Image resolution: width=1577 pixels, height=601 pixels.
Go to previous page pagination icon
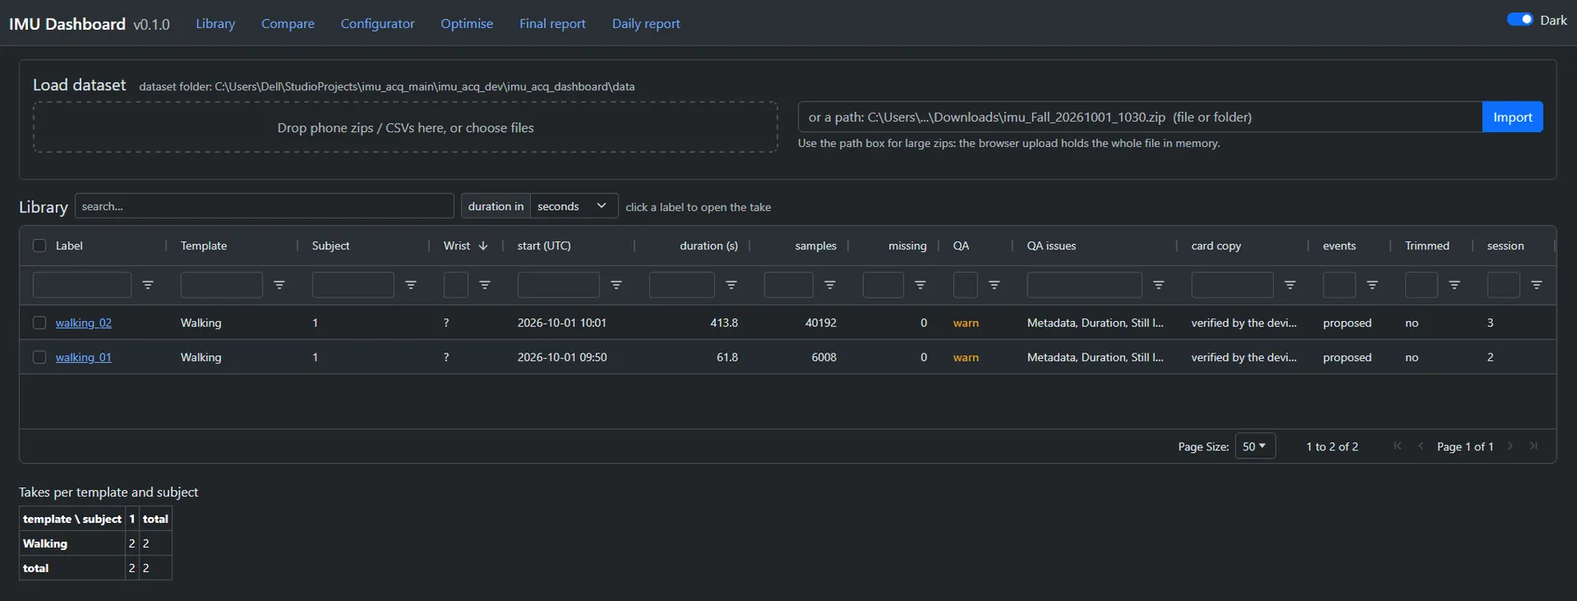click(x=1420, y=446)
